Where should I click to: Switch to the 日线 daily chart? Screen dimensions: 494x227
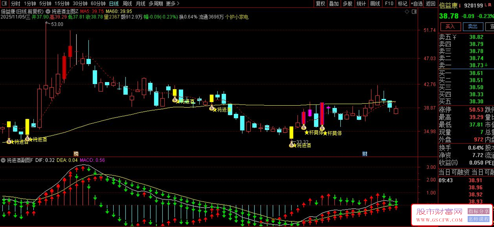pyautogui.click(x=114, y=4)
